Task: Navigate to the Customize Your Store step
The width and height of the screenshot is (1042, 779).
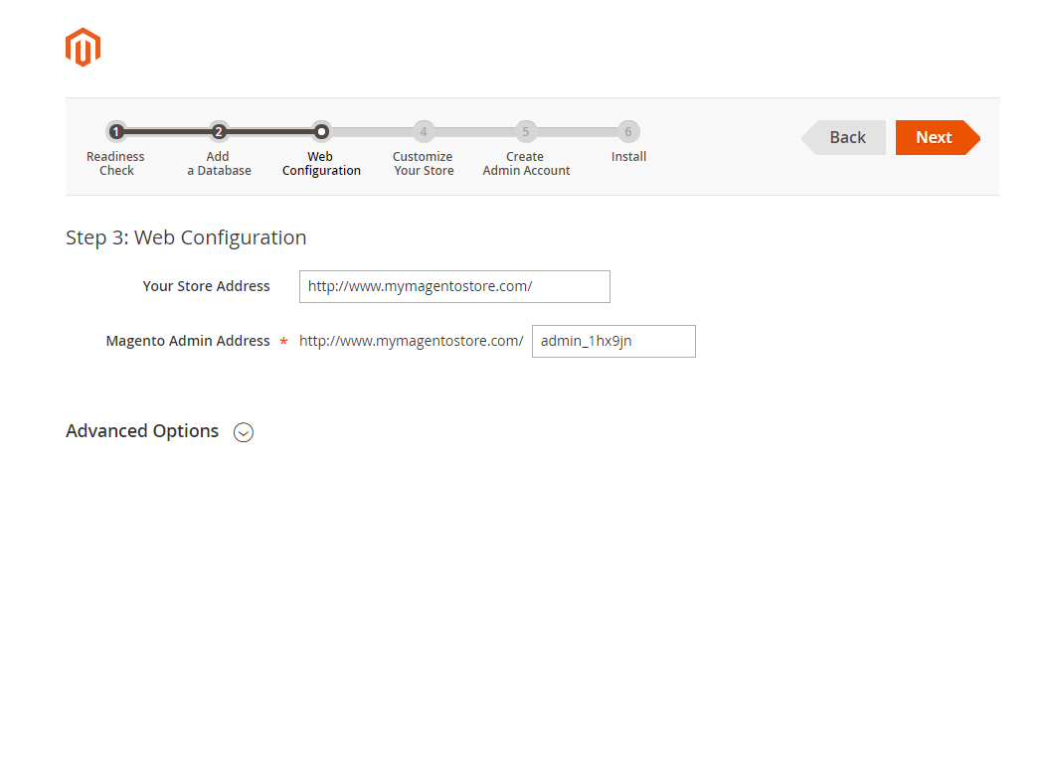Action: coord(424,163)
